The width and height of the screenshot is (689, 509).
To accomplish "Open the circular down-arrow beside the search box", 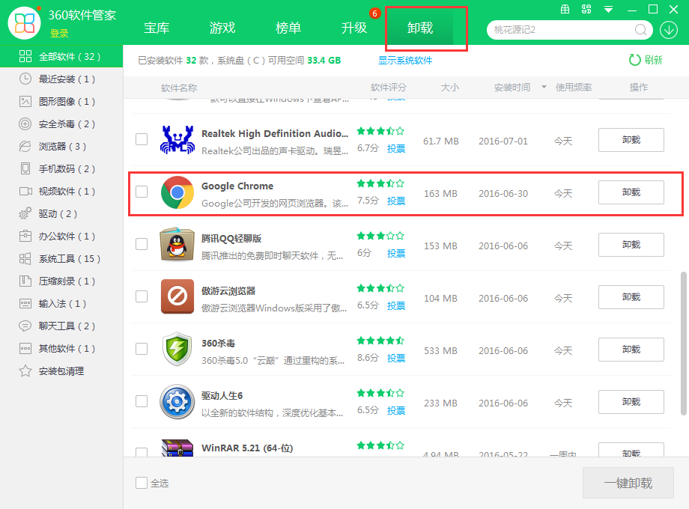I will (668, 31).
